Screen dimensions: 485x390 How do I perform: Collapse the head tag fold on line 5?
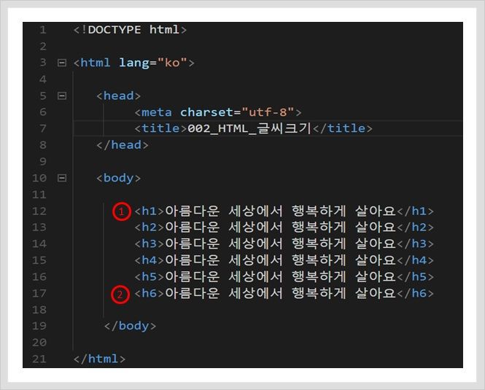(x=62, y=96)
